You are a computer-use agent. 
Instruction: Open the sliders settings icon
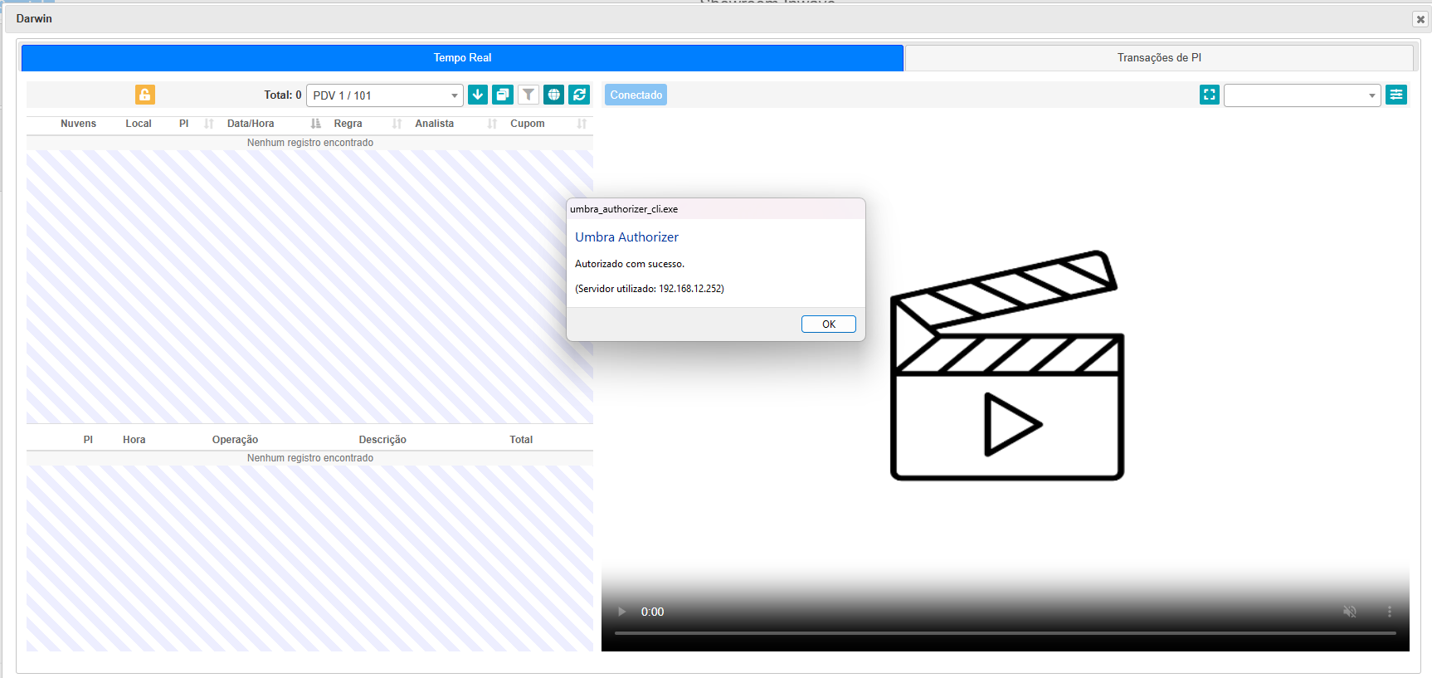click(1396, 95)
